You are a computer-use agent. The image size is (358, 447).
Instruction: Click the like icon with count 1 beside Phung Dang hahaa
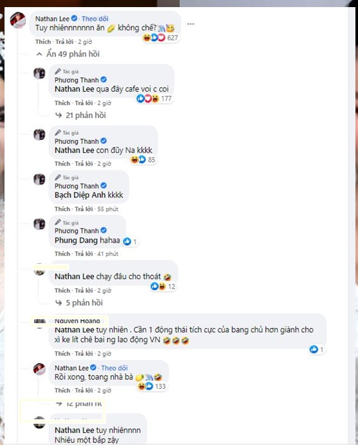(x=130, y=242)
